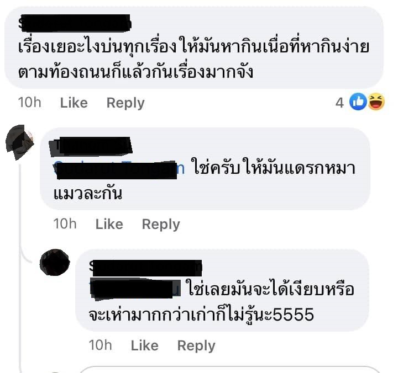Click the 10h timestamp under the top comment
Viewport: 398px width, 373px height.
click(x=29, y=103)
